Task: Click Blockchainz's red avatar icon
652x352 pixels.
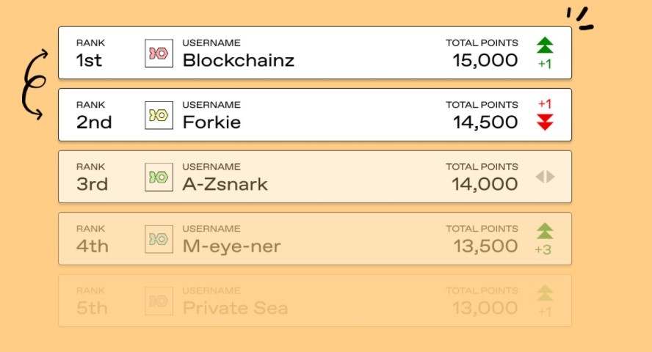Action: point(159,54)
